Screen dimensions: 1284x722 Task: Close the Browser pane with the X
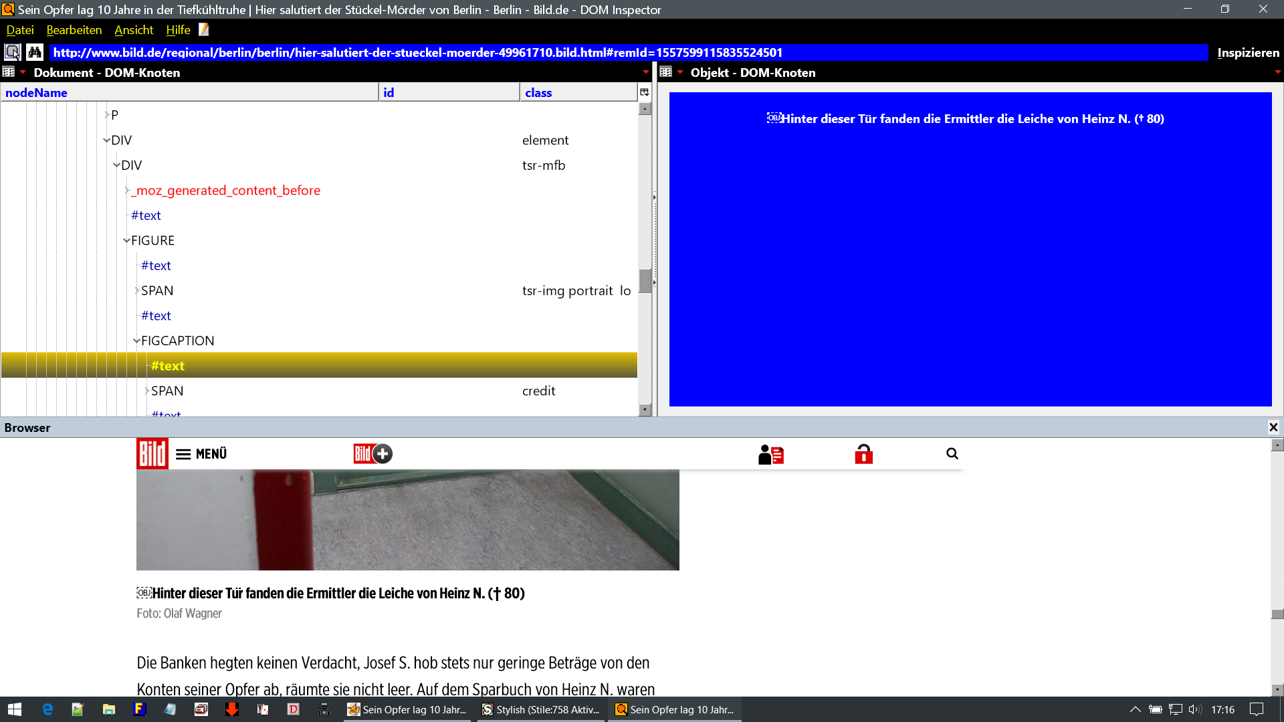click(1273, 427)
